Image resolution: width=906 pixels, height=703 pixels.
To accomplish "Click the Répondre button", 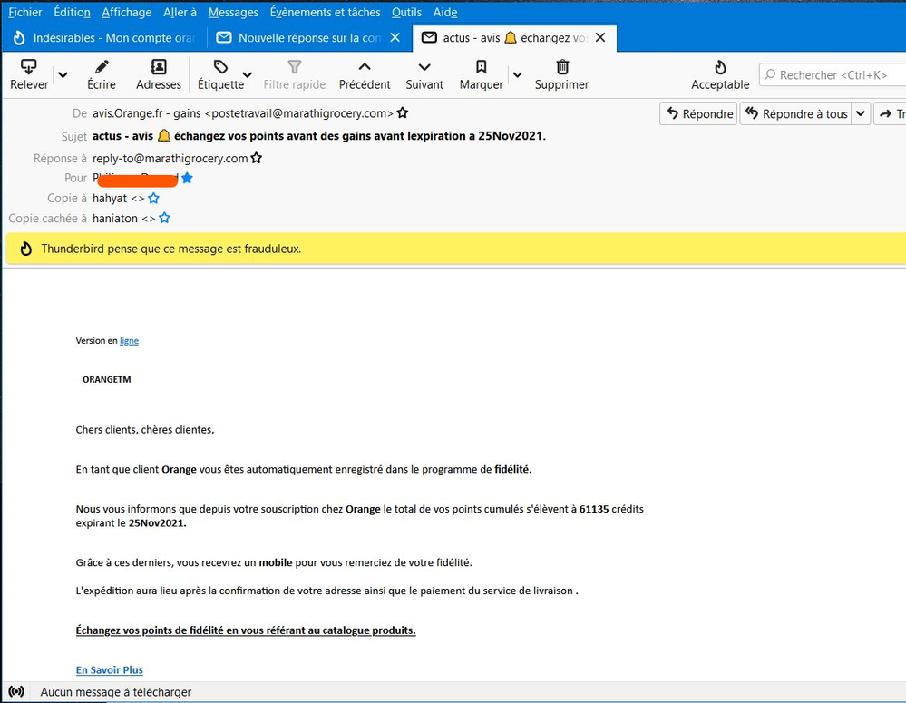I will pos(698,113).
